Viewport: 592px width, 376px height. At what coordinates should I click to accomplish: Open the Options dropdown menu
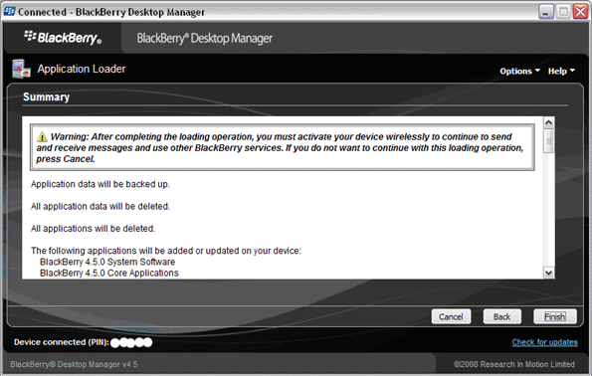[520, 71]
